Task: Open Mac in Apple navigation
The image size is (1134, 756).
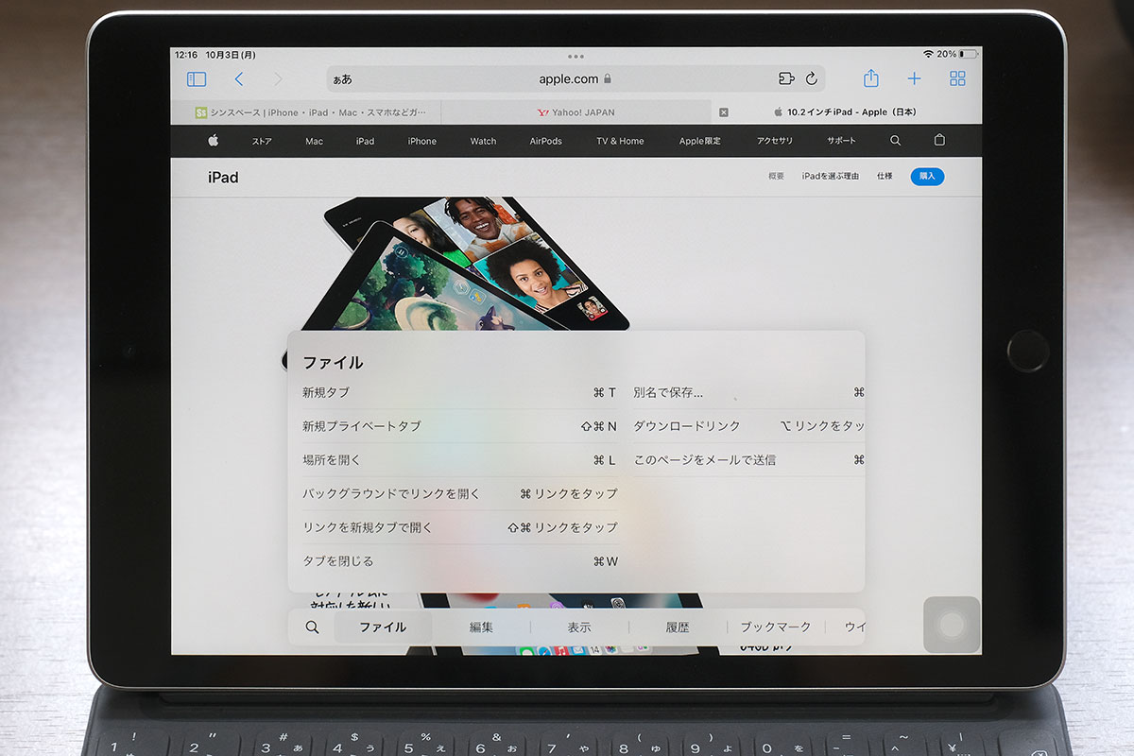Action: [x=315, y=142]
